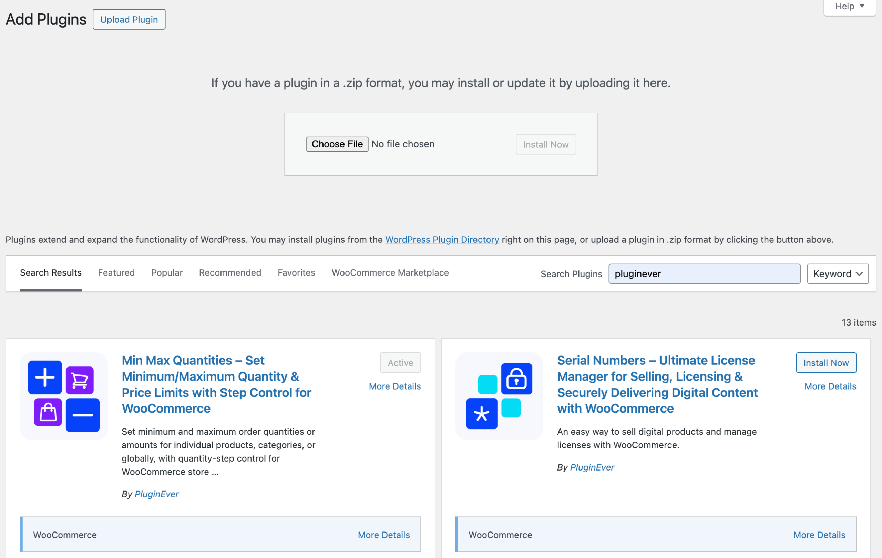This screenshot has width=882, height=558.
Task: Click the Upload Plugin button
Action: pos(129,19)
